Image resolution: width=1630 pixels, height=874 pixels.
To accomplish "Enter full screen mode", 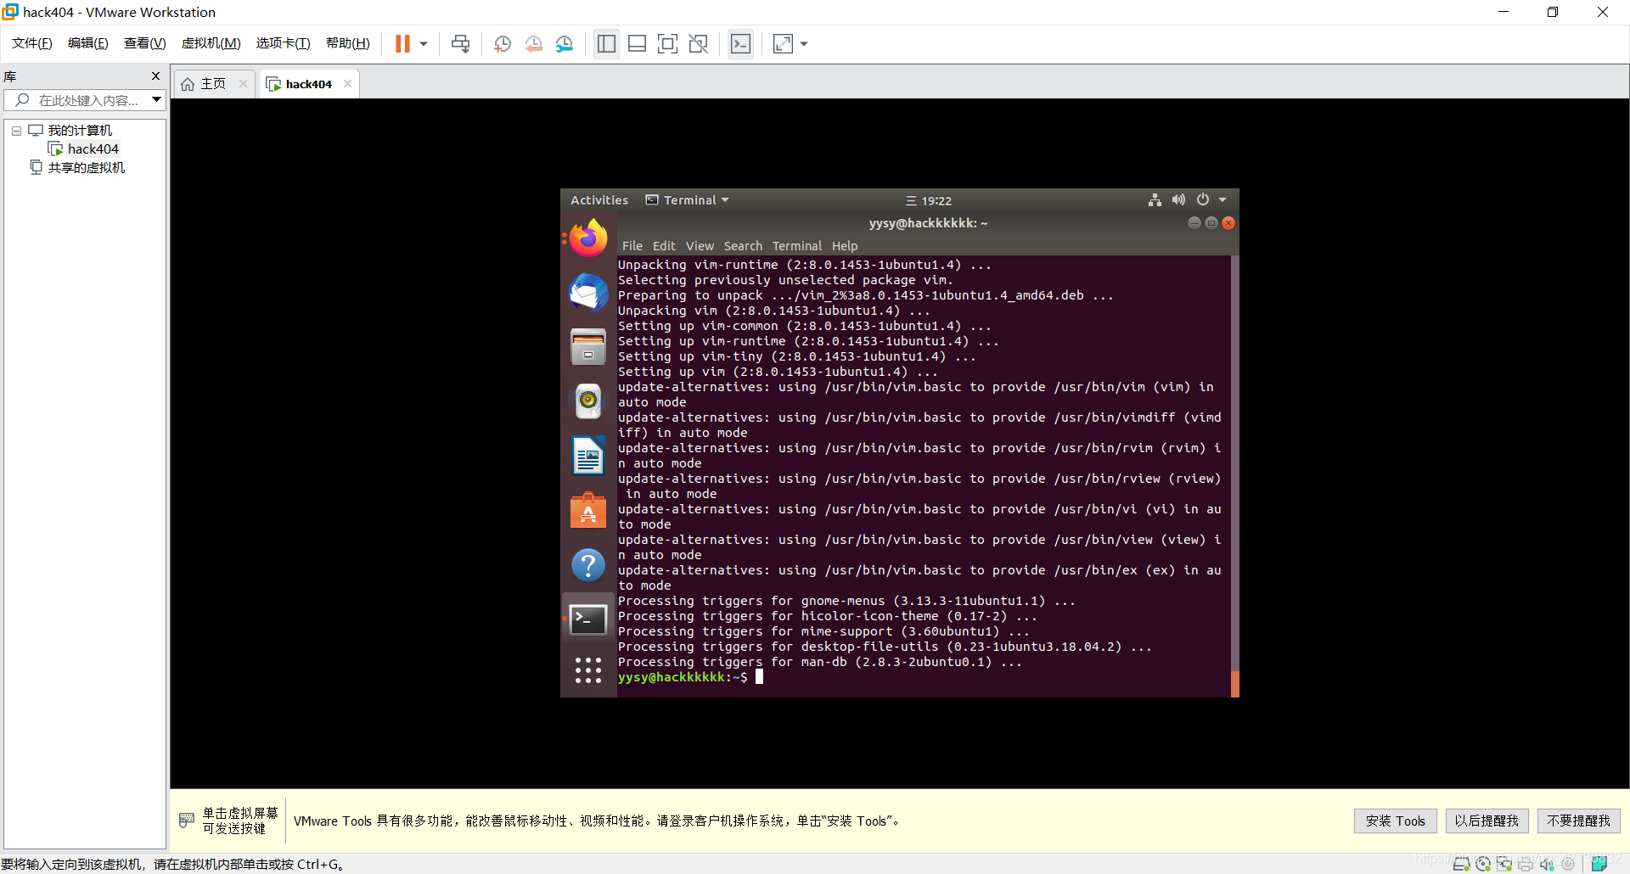I will (x=667, y=44).
